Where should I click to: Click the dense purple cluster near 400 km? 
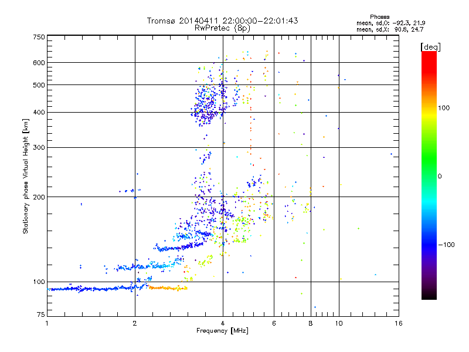(206, 115)
